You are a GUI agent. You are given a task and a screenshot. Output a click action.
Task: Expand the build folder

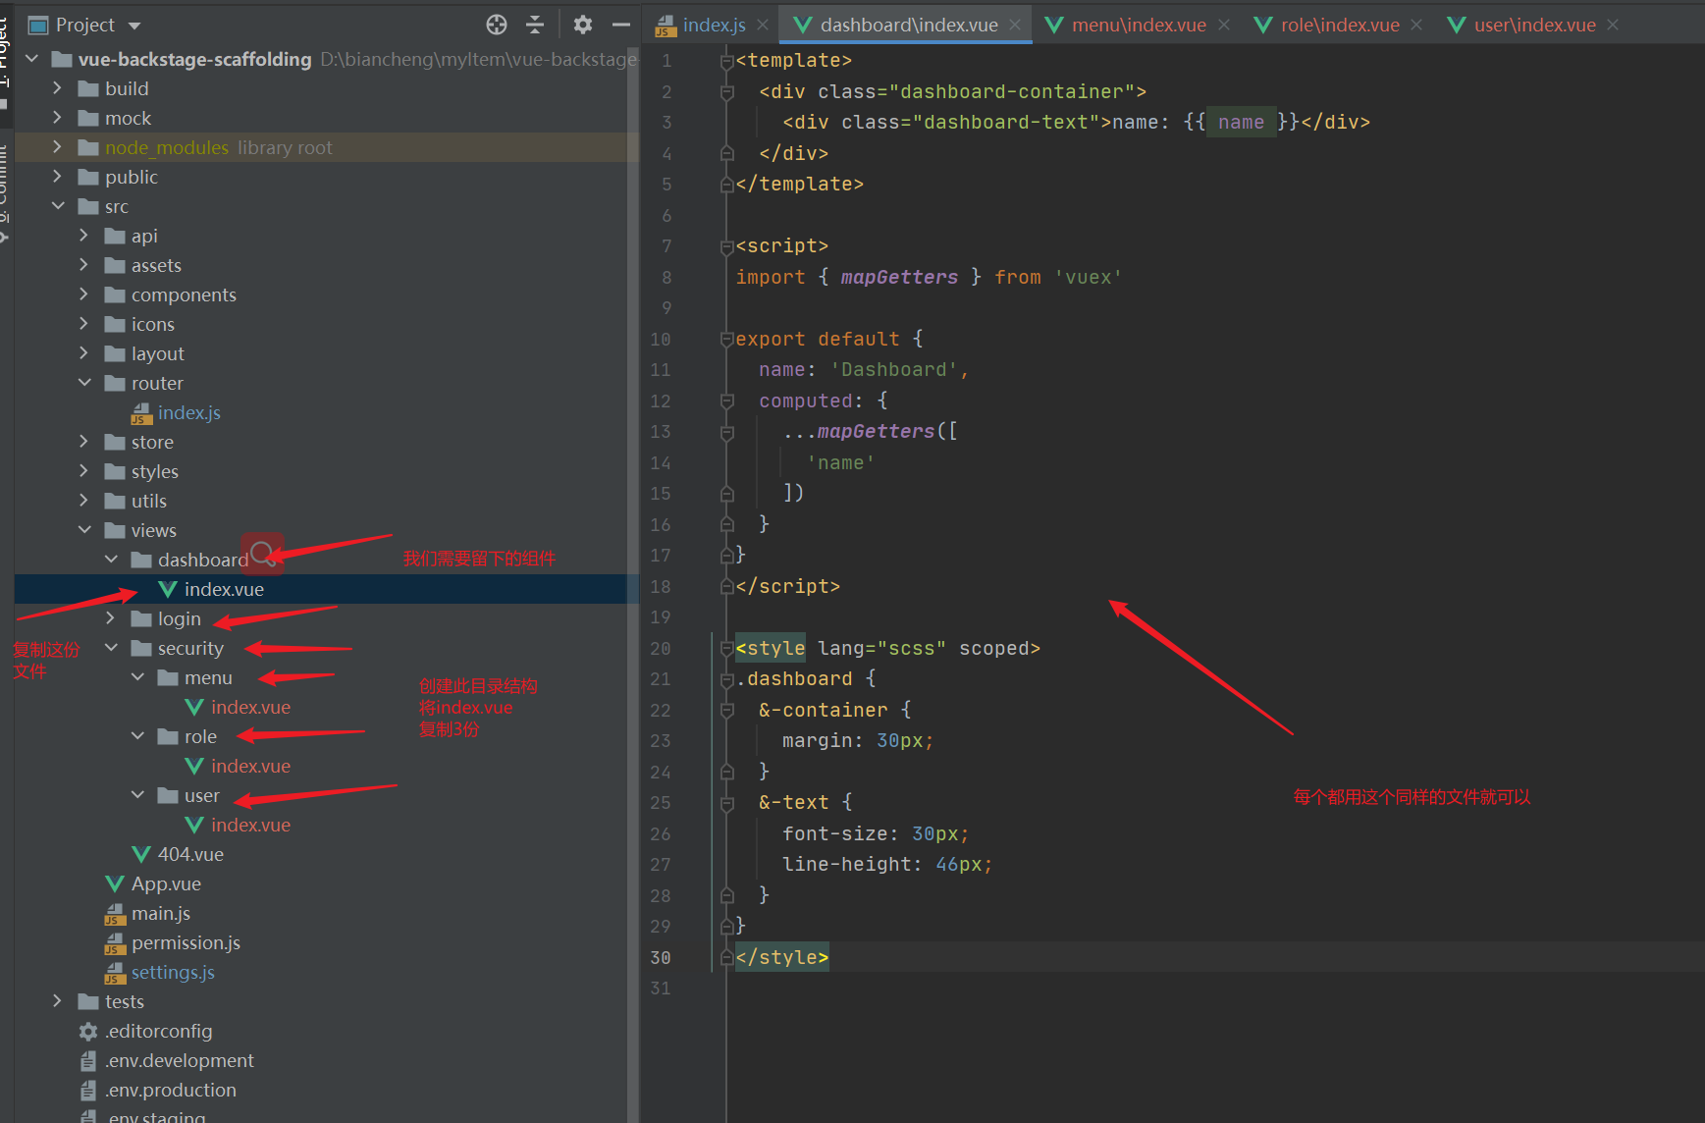pyautogui.click(x=57, y=88)
